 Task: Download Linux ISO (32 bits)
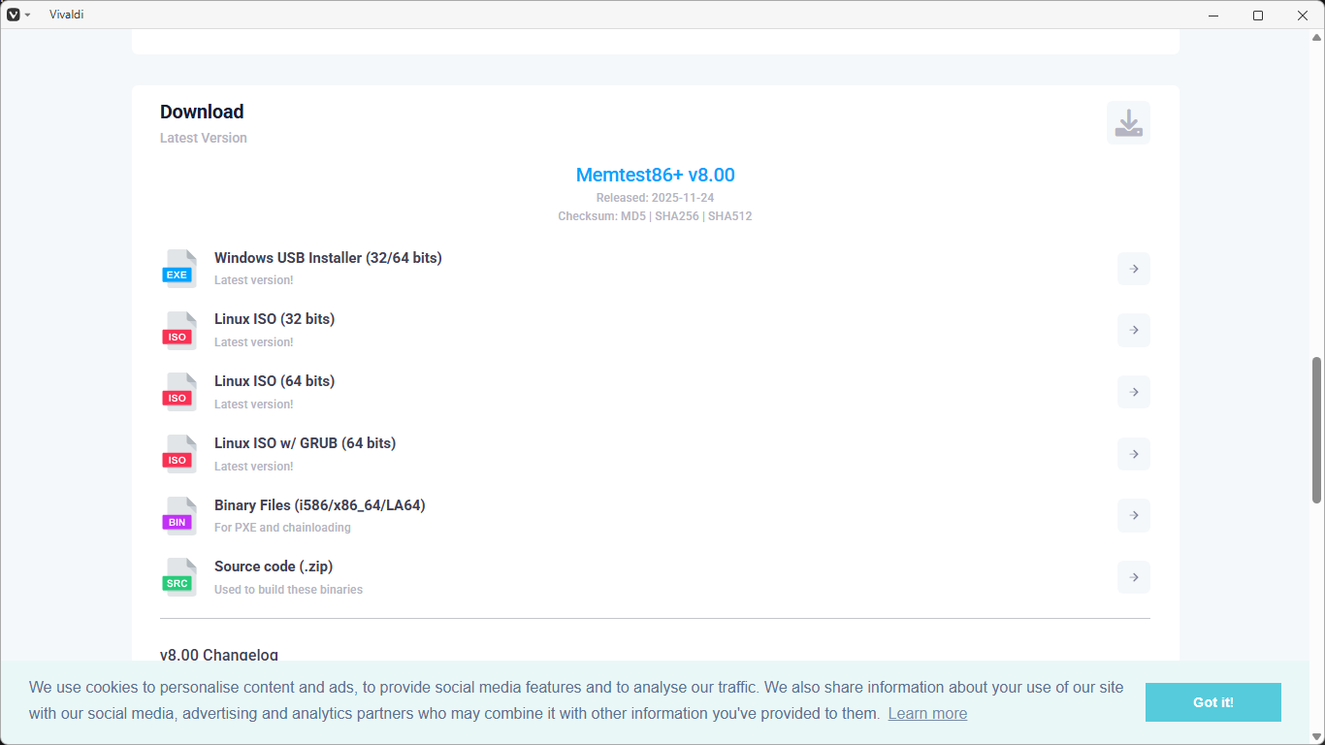(x=275, y=319)
